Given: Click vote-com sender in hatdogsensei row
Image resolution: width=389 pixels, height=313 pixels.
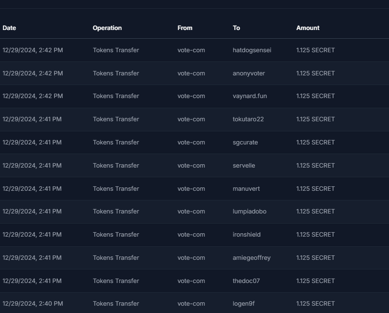Looking at the screenshot, I should pos(191,50).
